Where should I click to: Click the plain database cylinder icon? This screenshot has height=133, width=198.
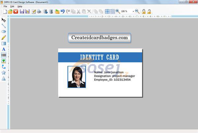pos(51,12)
